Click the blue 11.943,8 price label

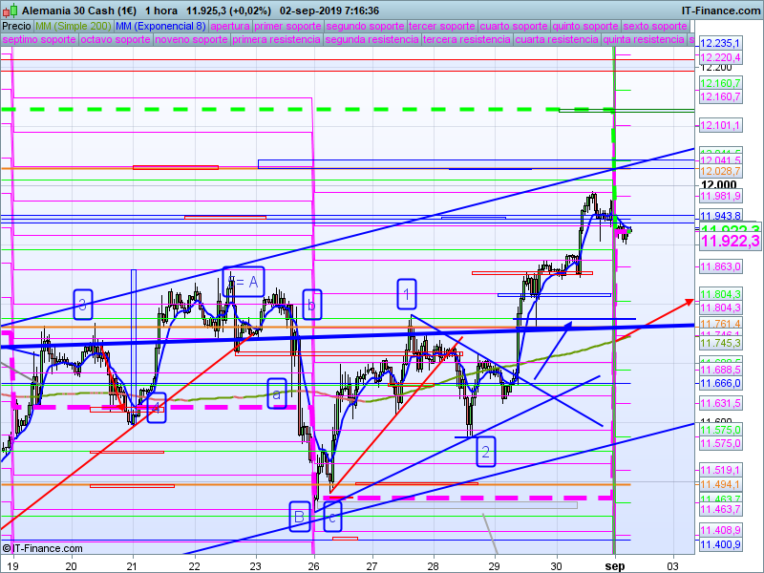720,216
